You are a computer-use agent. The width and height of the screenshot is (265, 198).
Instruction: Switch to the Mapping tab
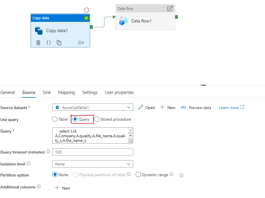[66, 92]
